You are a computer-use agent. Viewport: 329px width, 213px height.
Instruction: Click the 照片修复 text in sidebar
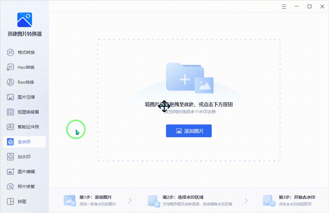tap(26, 186)
